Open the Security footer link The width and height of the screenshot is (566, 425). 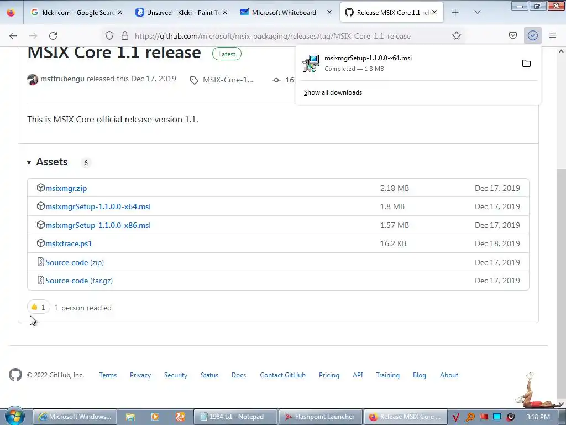coord(175,375)
